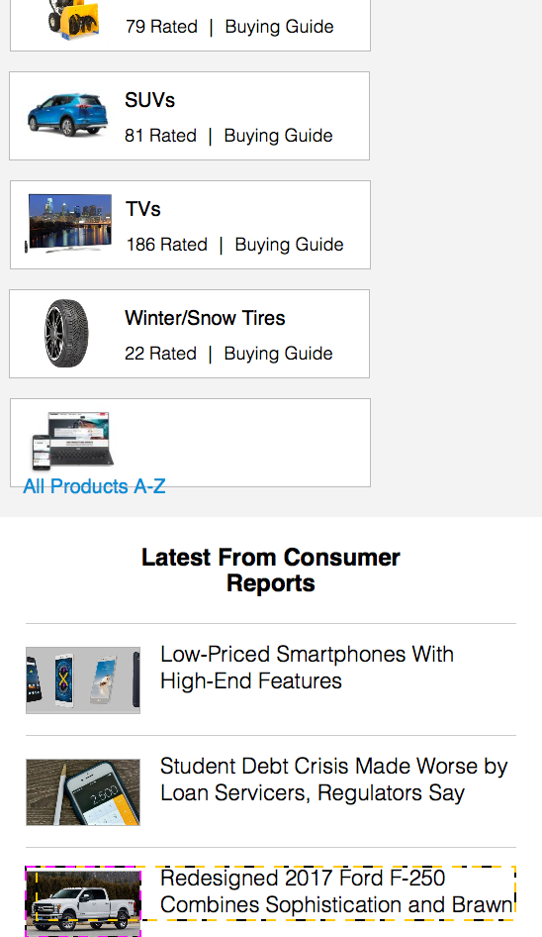Click the snow blower product image
This screenshot has width=542, height=937.
73,21
